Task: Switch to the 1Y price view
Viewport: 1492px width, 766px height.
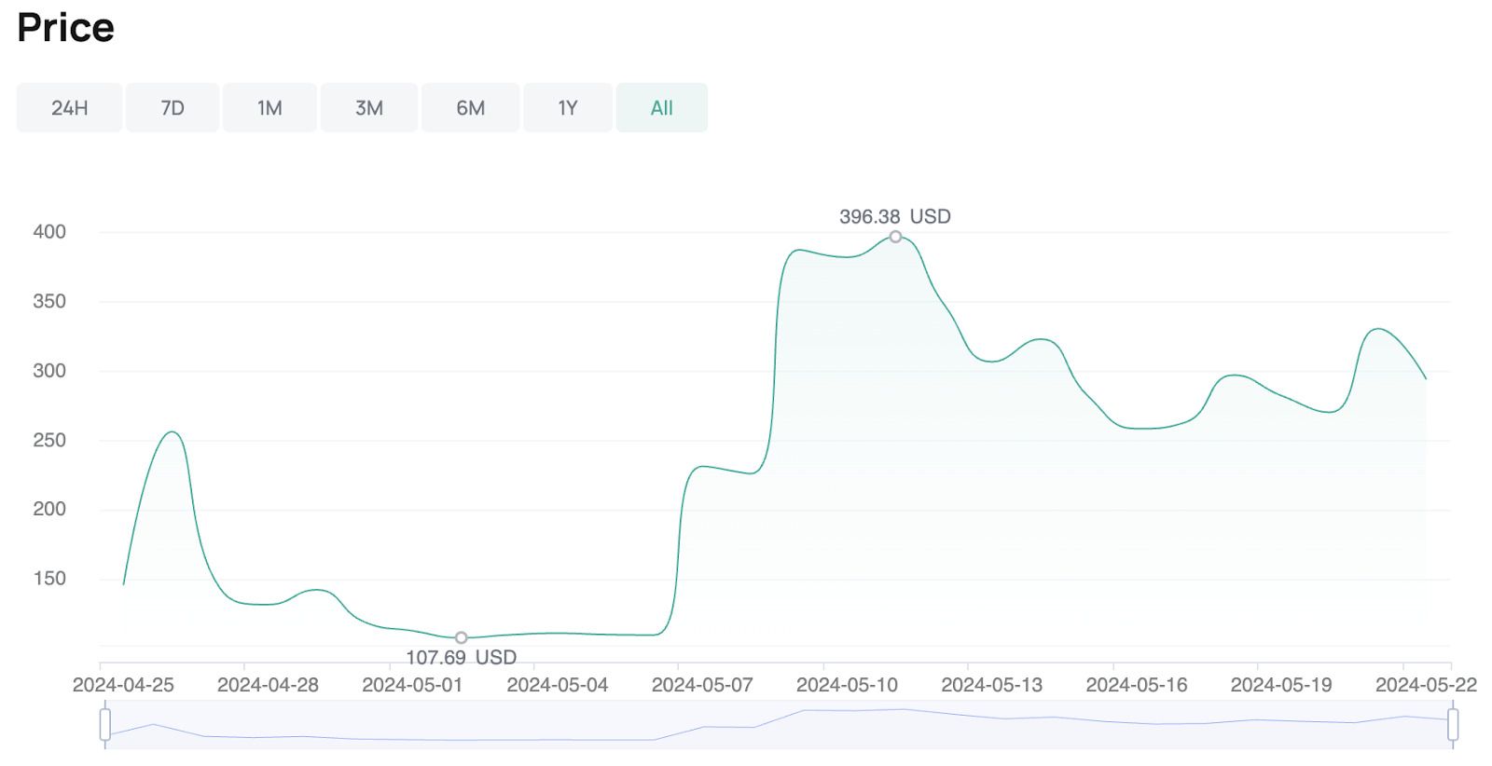Action: coord(568,108)
